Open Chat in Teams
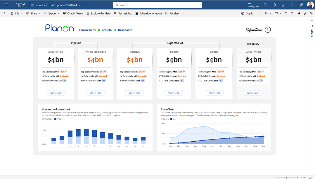 tap(73, 13)
